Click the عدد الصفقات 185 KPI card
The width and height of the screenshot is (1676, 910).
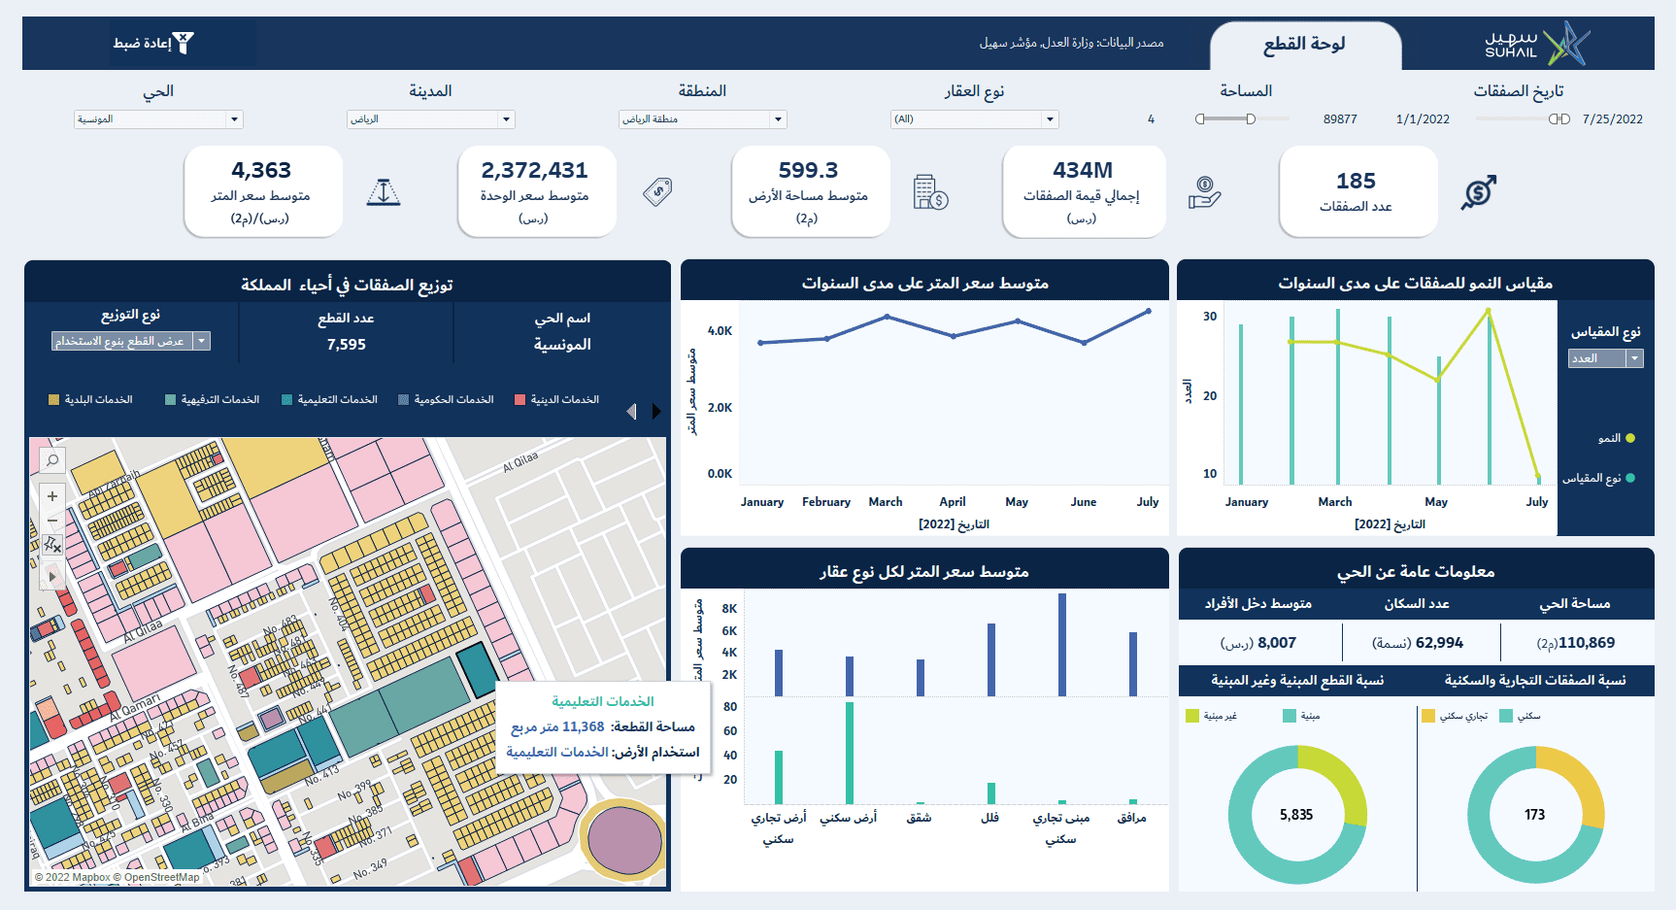[x=1357, y=191]
